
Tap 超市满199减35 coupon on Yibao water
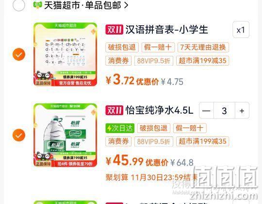(x=202, y=141)
